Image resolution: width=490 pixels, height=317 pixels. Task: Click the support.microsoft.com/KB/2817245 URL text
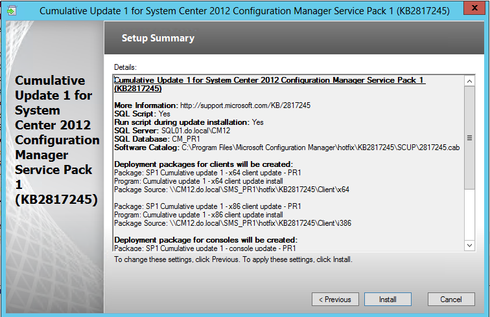pyautogui.click(x=245, y=105)
